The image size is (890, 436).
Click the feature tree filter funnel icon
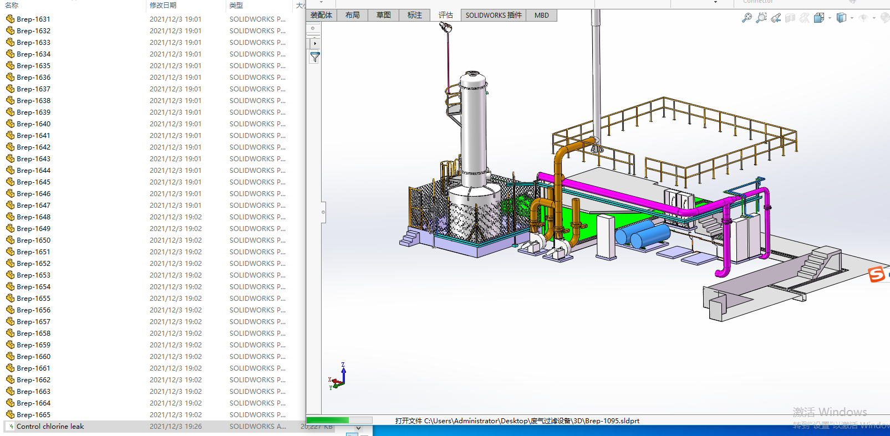pos(315,57)
